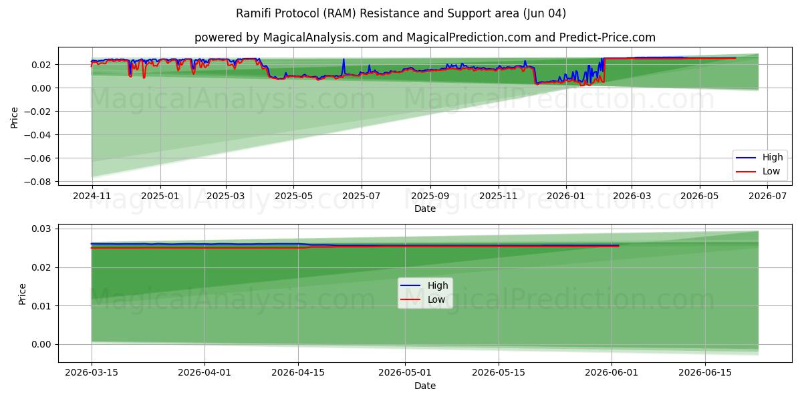
Task: Click the '2025-09' date tick label
Action: (x=430, y=196)
